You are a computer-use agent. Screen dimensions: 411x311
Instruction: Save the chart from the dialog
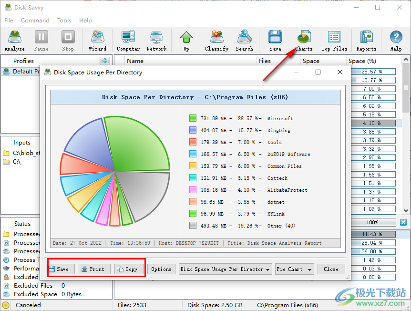[61, 269]
